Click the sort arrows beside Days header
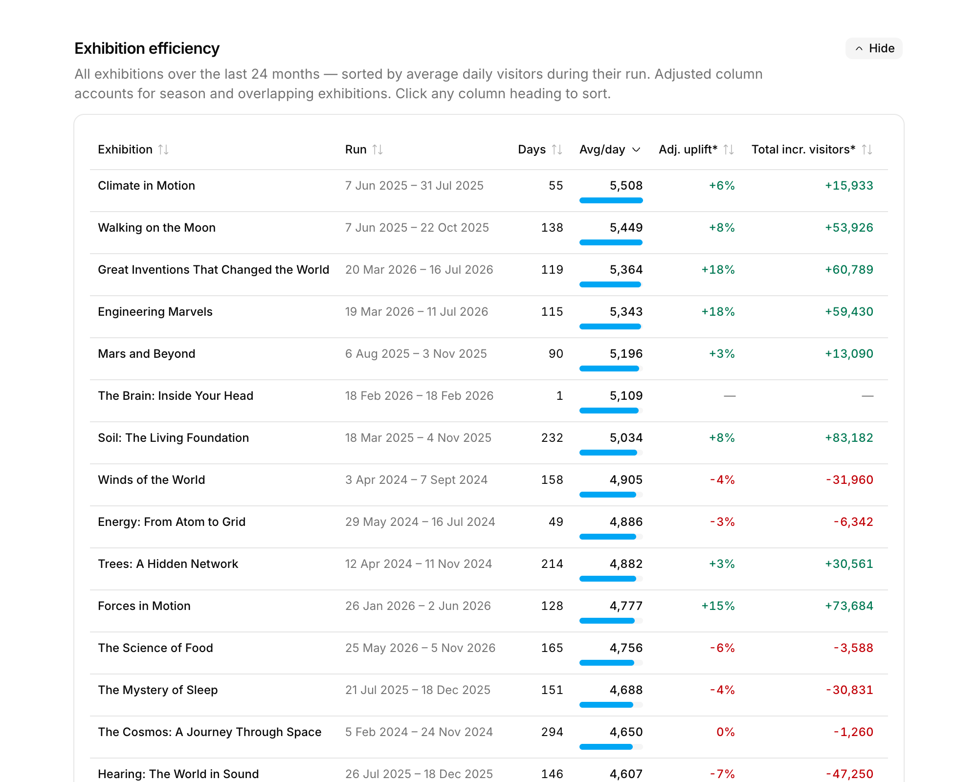 coord(557,150)
